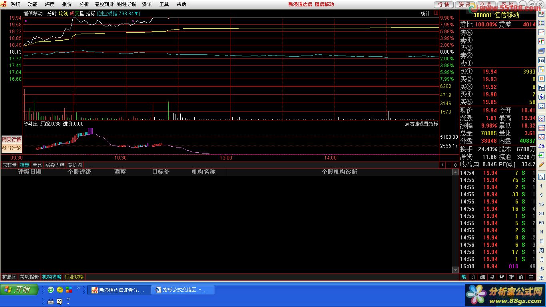The height and width of the screenshot is (307, 546).
Task: Select the 60 minute period
Action: point(542,223)
